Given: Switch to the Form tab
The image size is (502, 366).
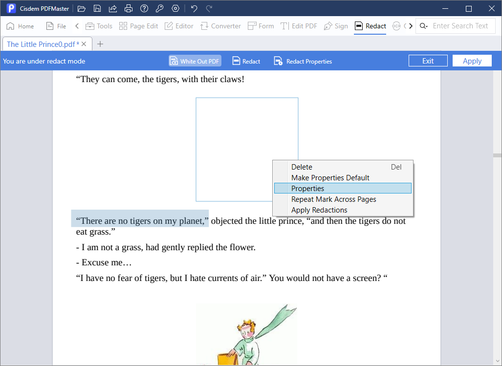Looking at the screenshot, I should pyautogui.click(x=261, y=26).
